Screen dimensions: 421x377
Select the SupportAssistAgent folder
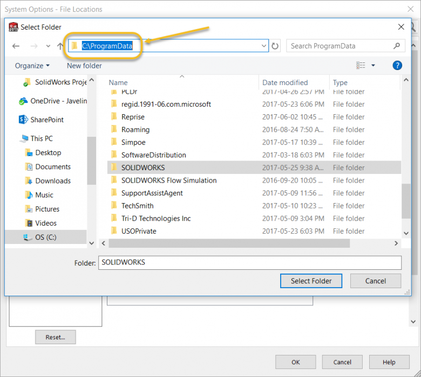tap(254, 193)
